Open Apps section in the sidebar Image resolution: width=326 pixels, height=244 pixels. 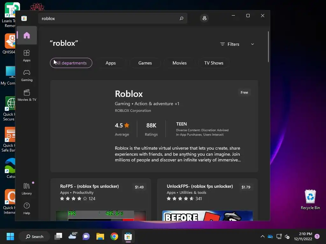point(27,56)
